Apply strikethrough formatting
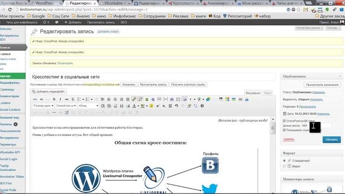 [x=67, y=99]
